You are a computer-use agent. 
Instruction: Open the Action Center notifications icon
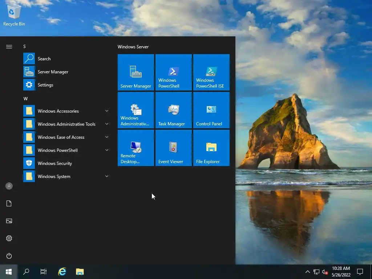click(x=360, y=272)
